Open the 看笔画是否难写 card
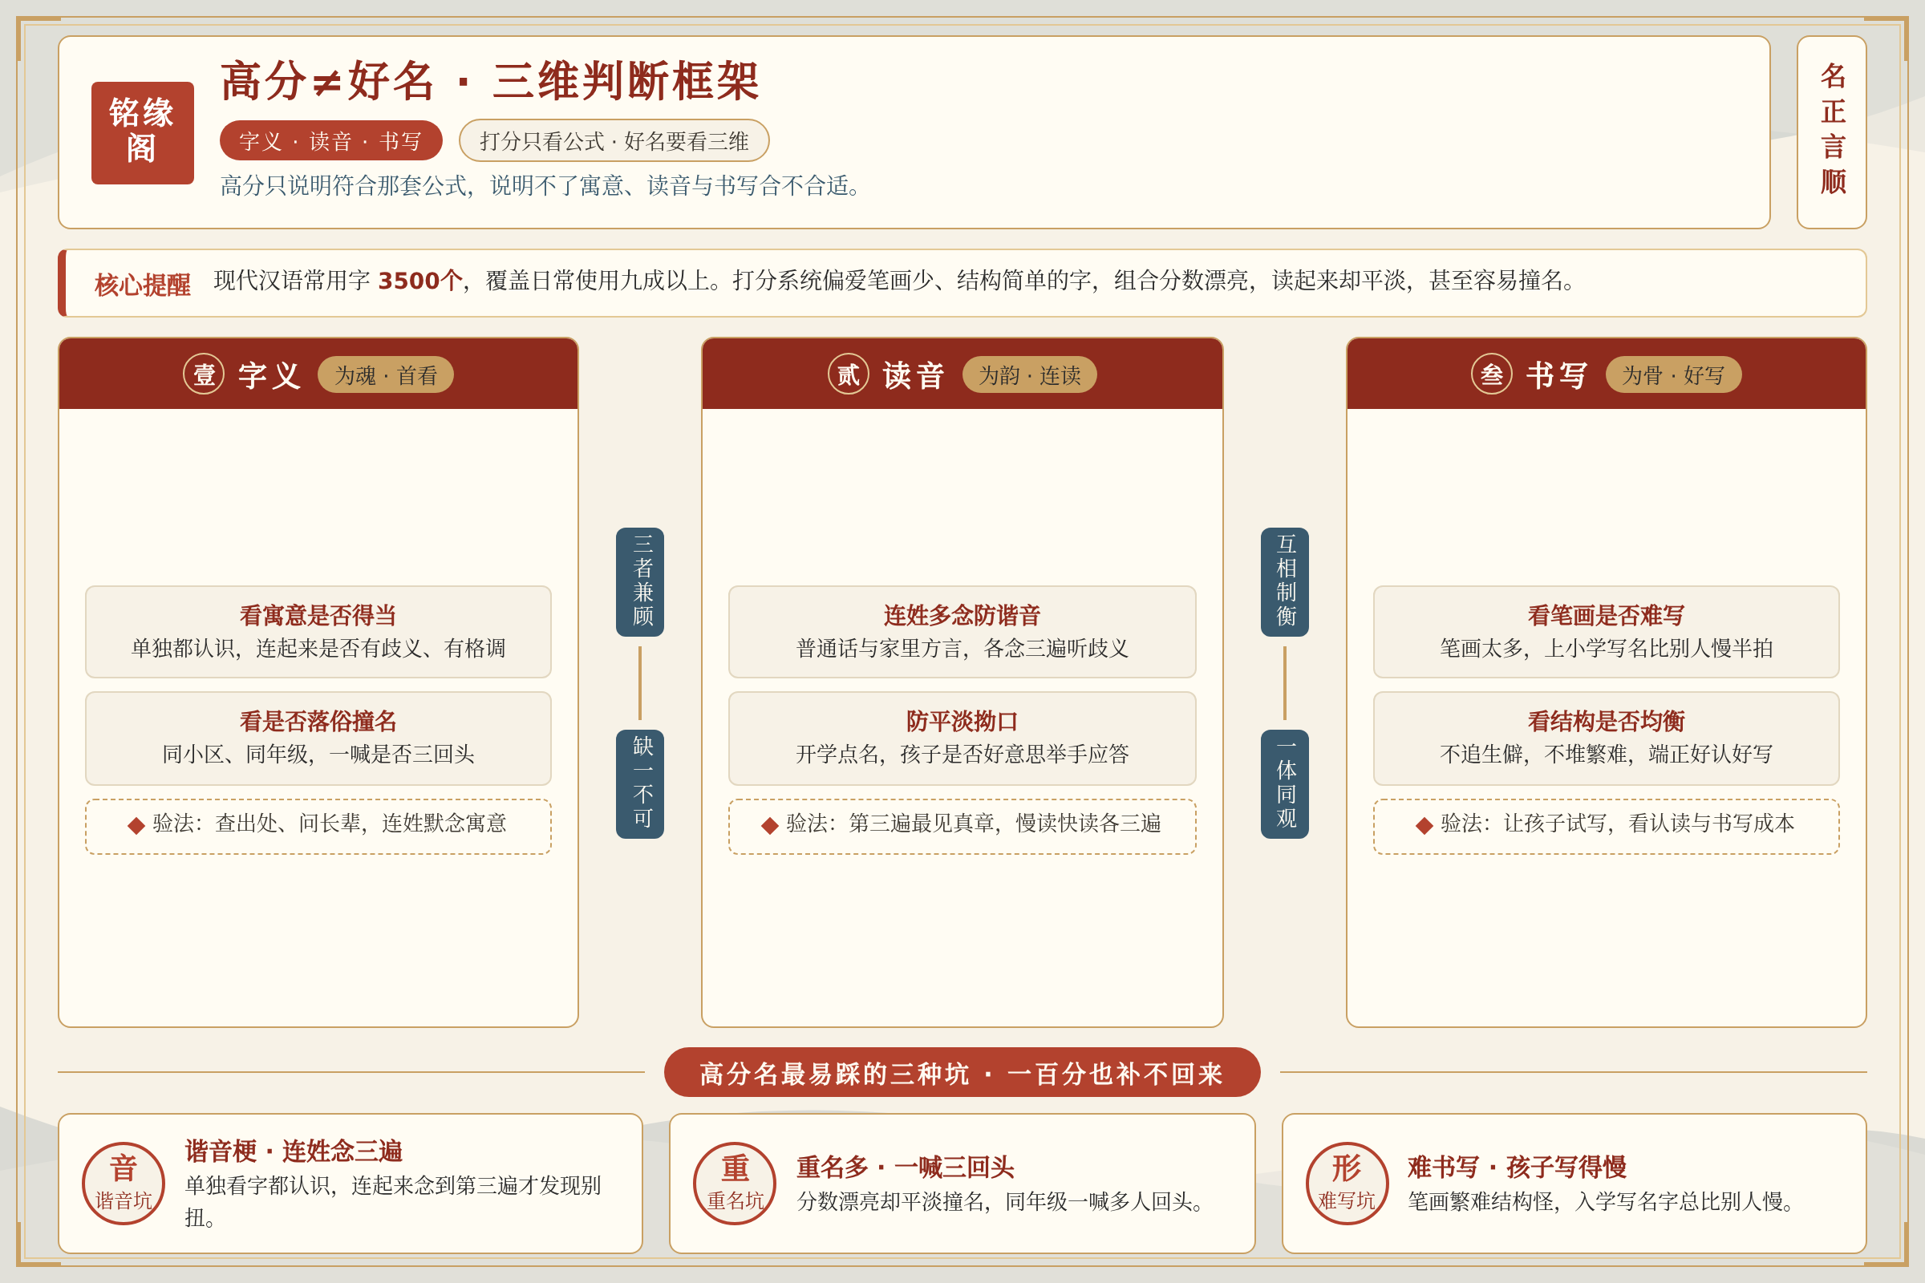This screenshot has width=1925, height=1283. click(1606, 632)
